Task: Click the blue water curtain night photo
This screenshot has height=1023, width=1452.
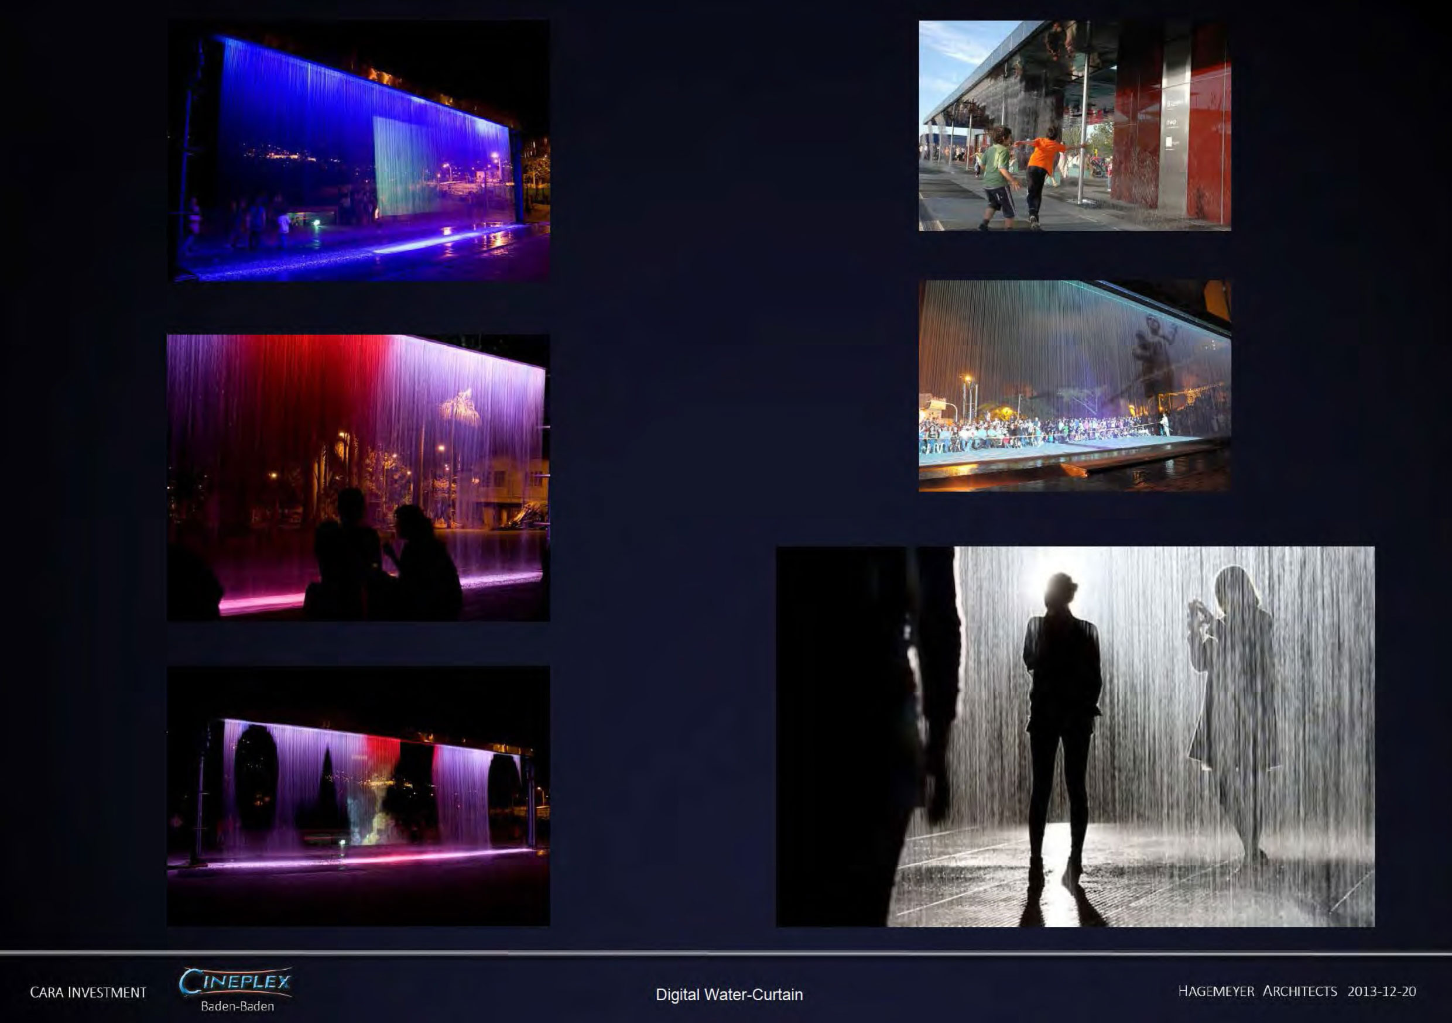Action: 358,151
